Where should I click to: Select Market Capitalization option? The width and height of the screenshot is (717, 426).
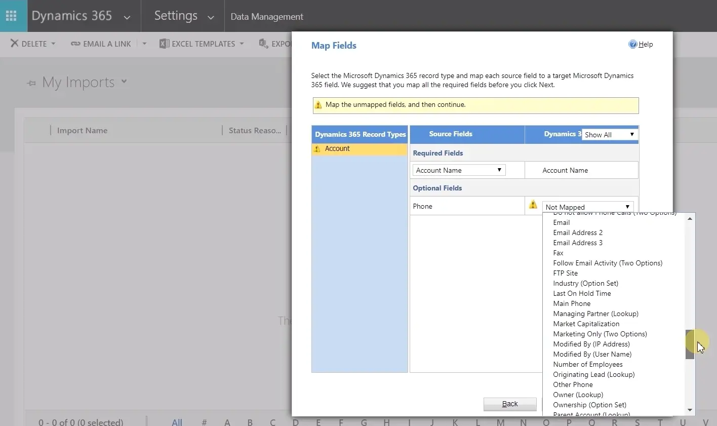click(586, 324)
